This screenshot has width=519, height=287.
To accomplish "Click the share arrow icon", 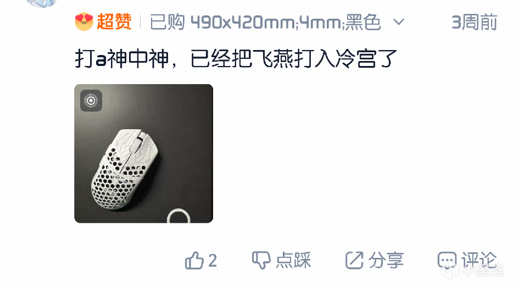I will 354,260.
